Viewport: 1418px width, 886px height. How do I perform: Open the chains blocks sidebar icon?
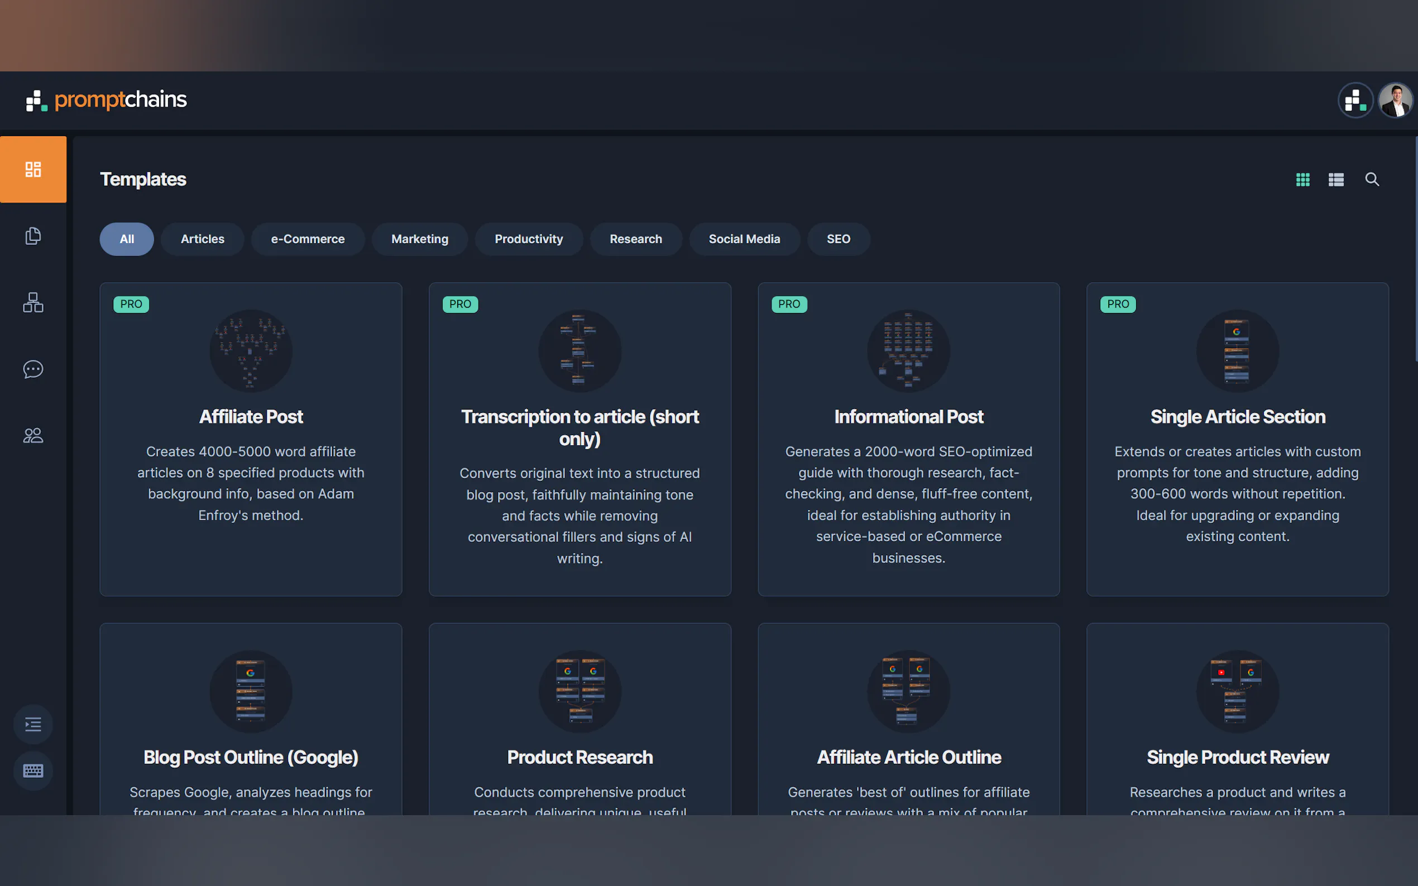tap(33, 302)
